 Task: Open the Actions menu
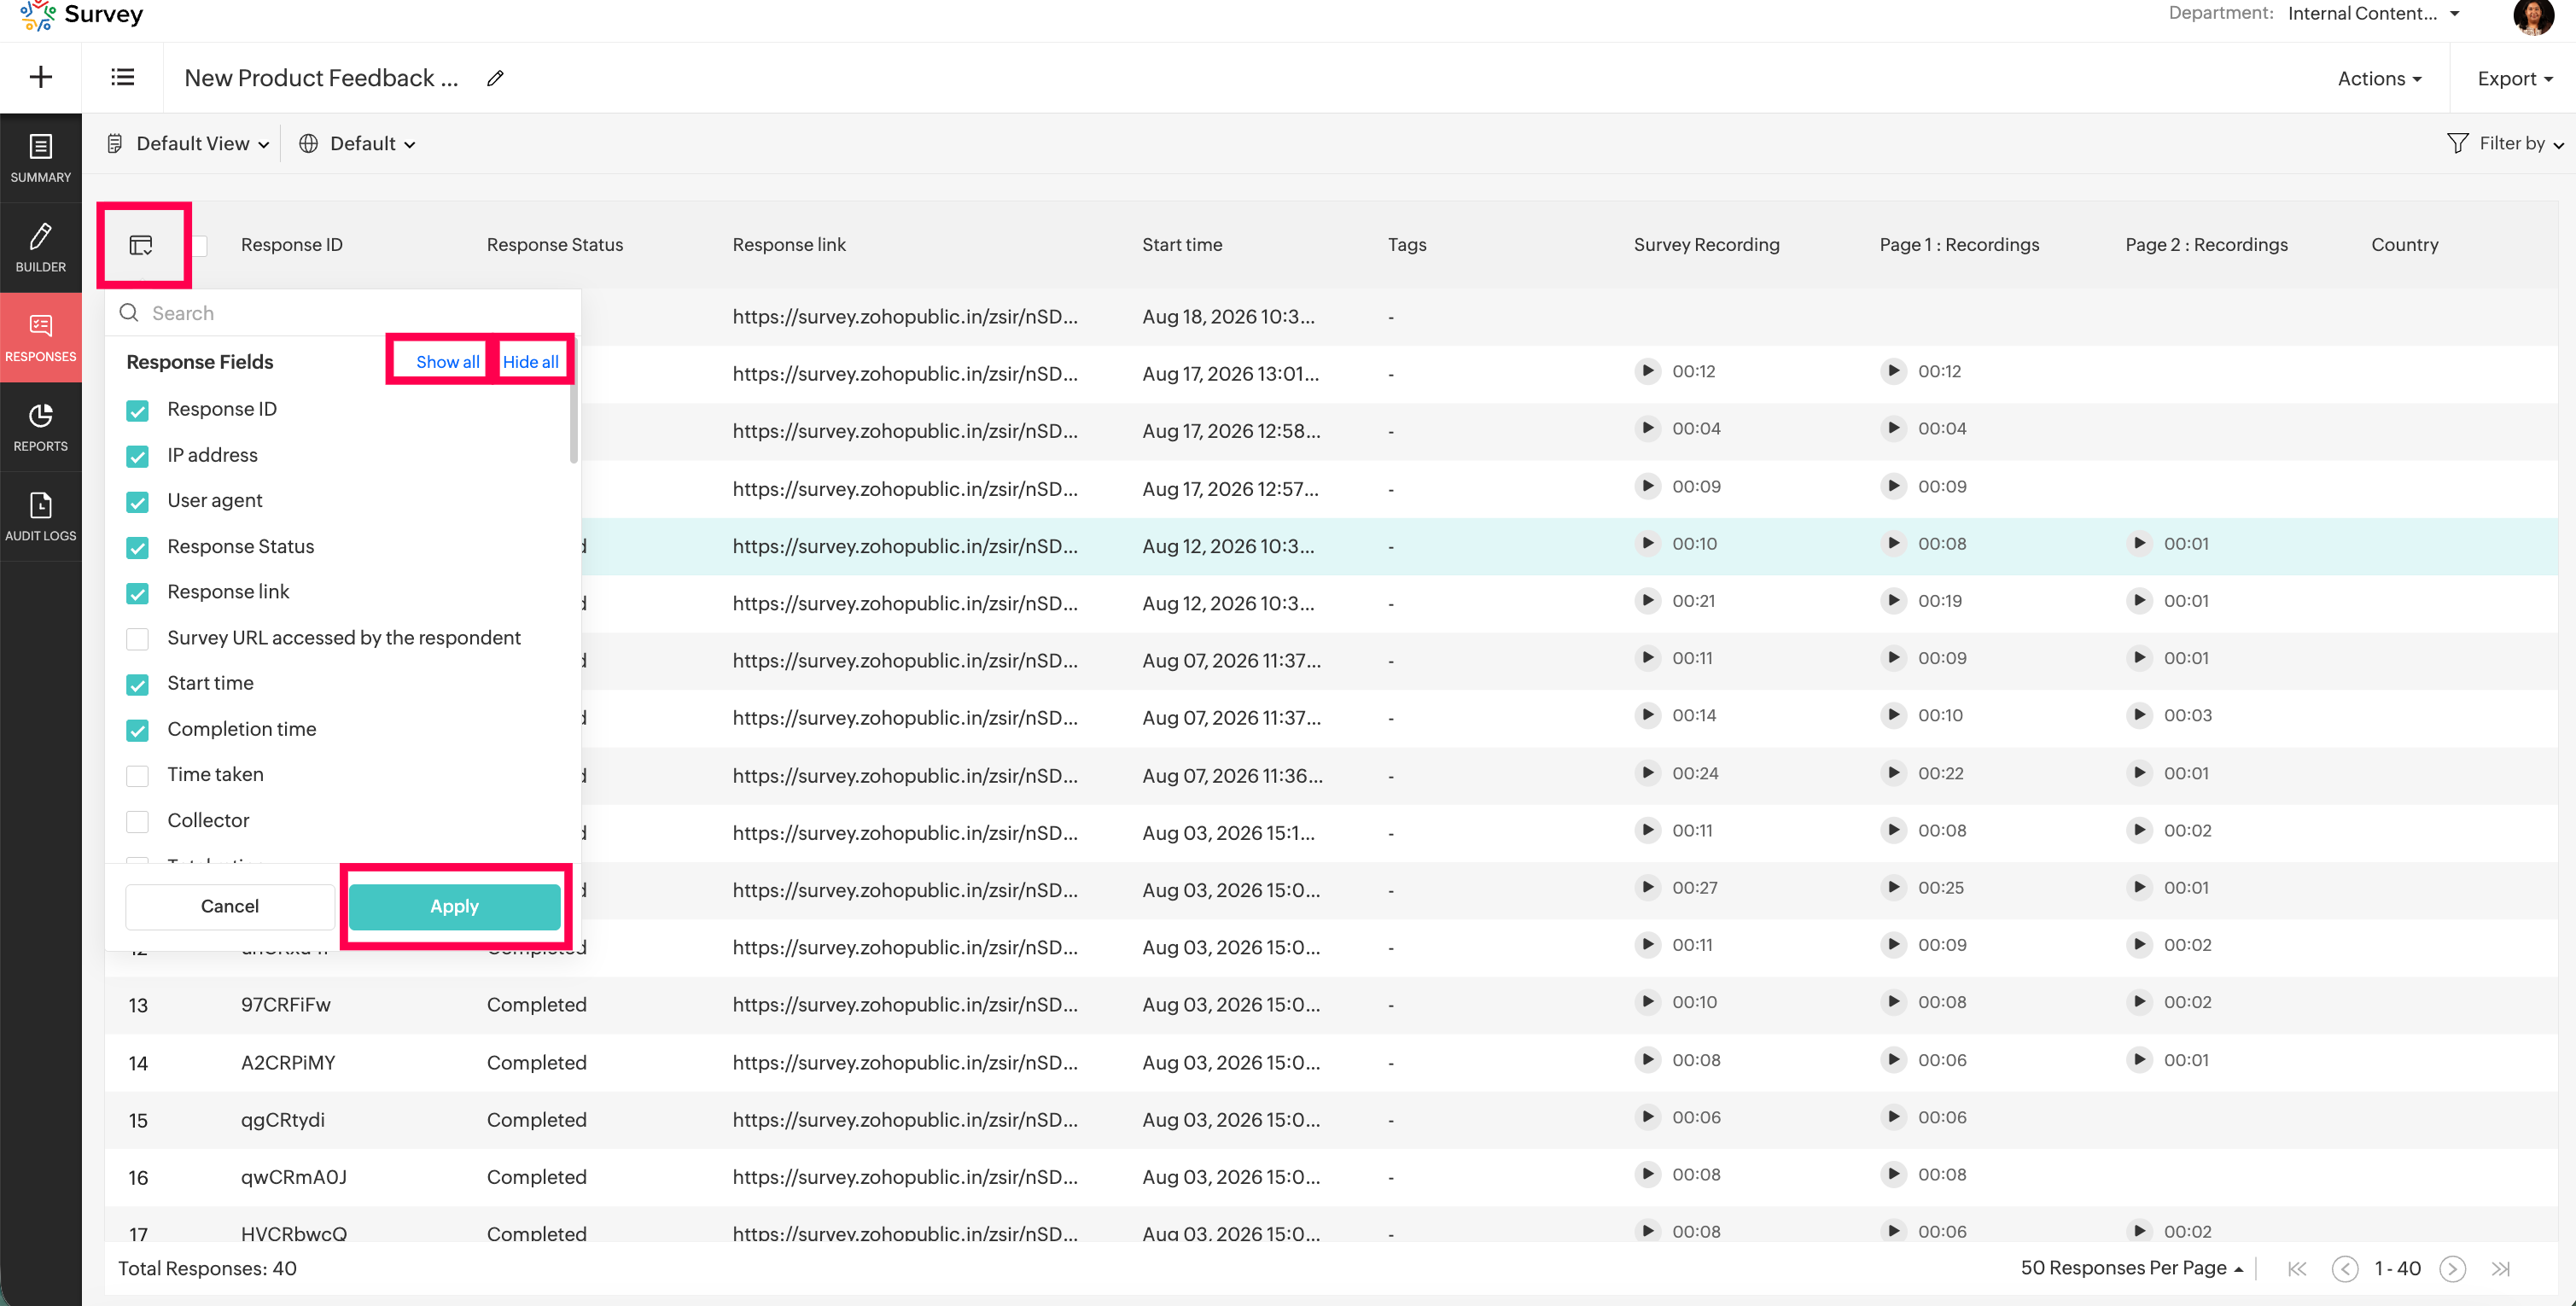click(x=2379, y=78)
